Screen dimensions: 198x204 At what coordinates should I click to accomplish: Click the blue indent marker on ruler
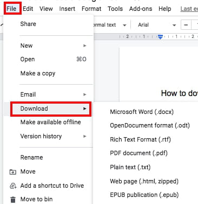[x=160, y=37]
